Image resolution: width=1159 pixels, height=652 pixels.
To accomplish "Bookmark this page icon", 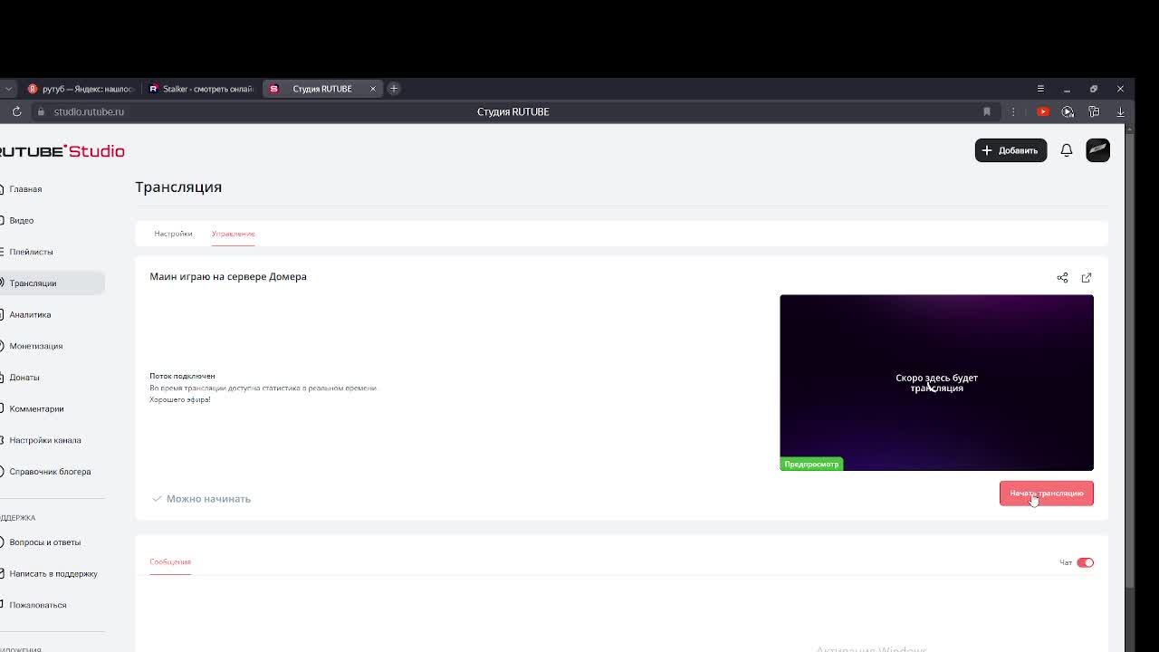I will click(987, 111).
